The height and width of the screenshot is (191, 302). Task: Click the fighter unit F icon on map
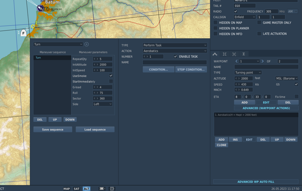click(x=23, y=33)
